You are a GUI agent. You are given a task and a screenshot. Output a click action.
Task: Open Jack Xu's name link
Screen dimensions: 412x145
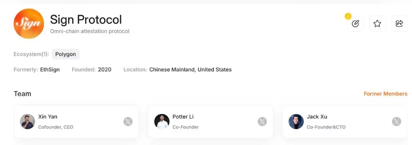[x=317, y=117]
